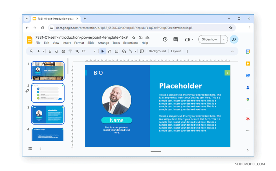
Task: Switch to grid view of slides
Action: tap(30, 148)
